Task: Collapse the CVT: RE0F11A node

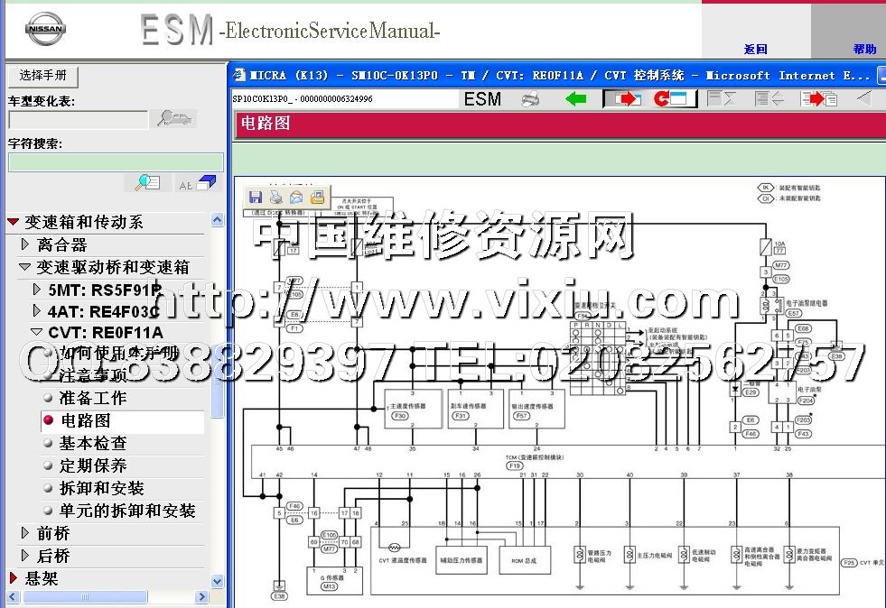Action: click(x=37, y=332)
